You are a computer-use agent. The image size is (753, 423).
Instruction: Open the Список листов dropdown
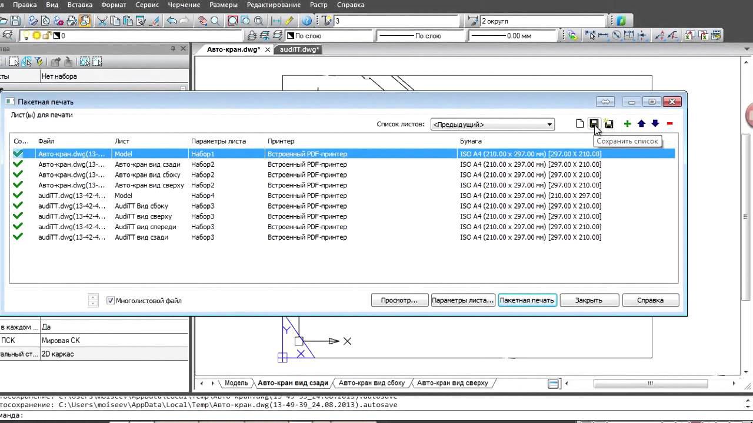(492, 125)
